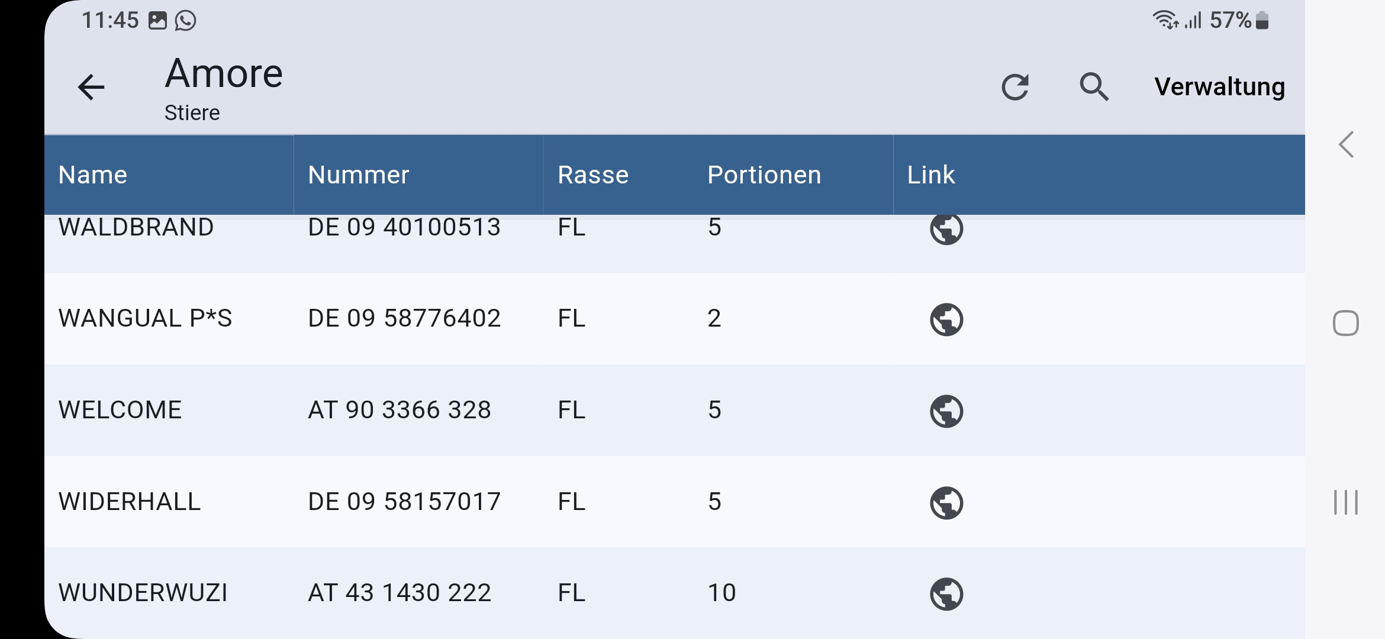The height and width of the screenshot is (639, 1385).
Task: Open globe link for WIDERHALL
Action: click(x=946, y=503)
